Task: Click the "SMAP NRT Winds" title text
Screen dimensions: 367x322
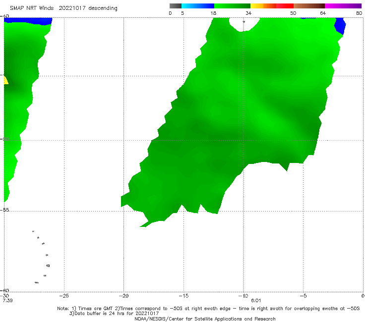Action: (32, 8)
